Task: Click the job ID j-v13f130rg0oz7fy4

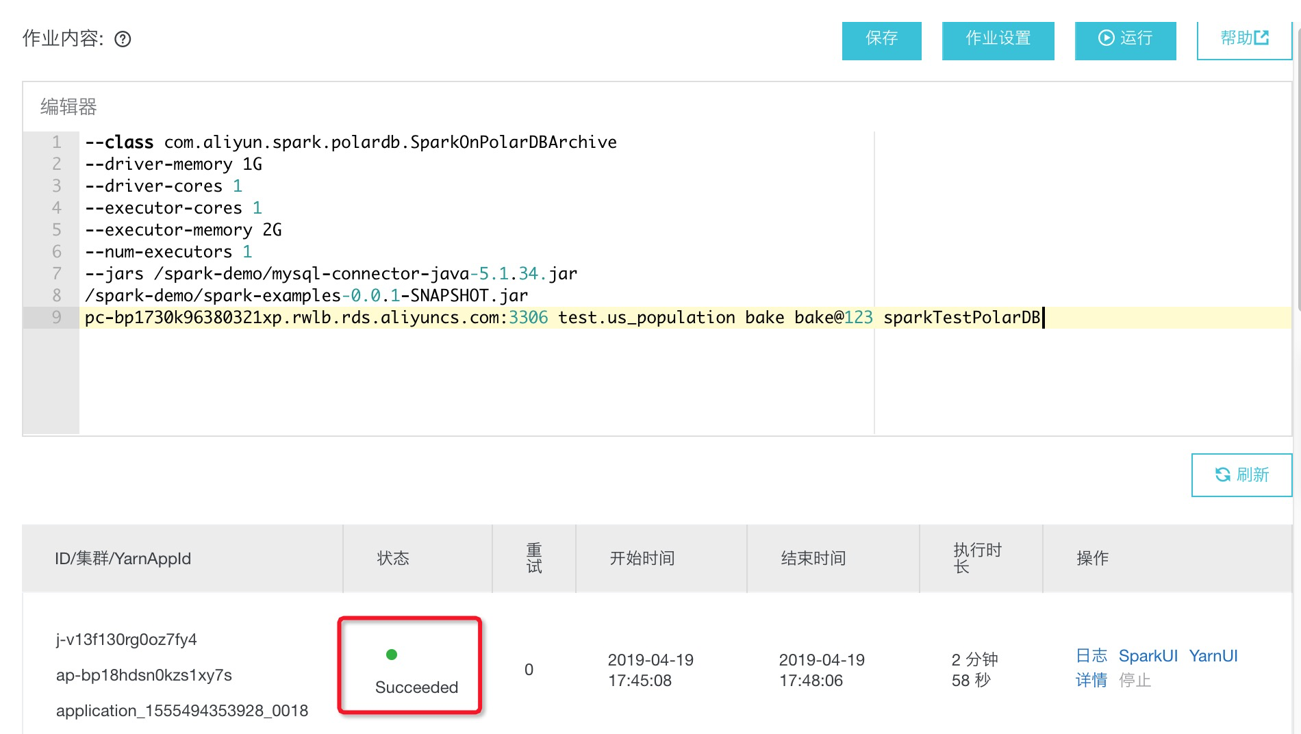Action: click(127, 640)
